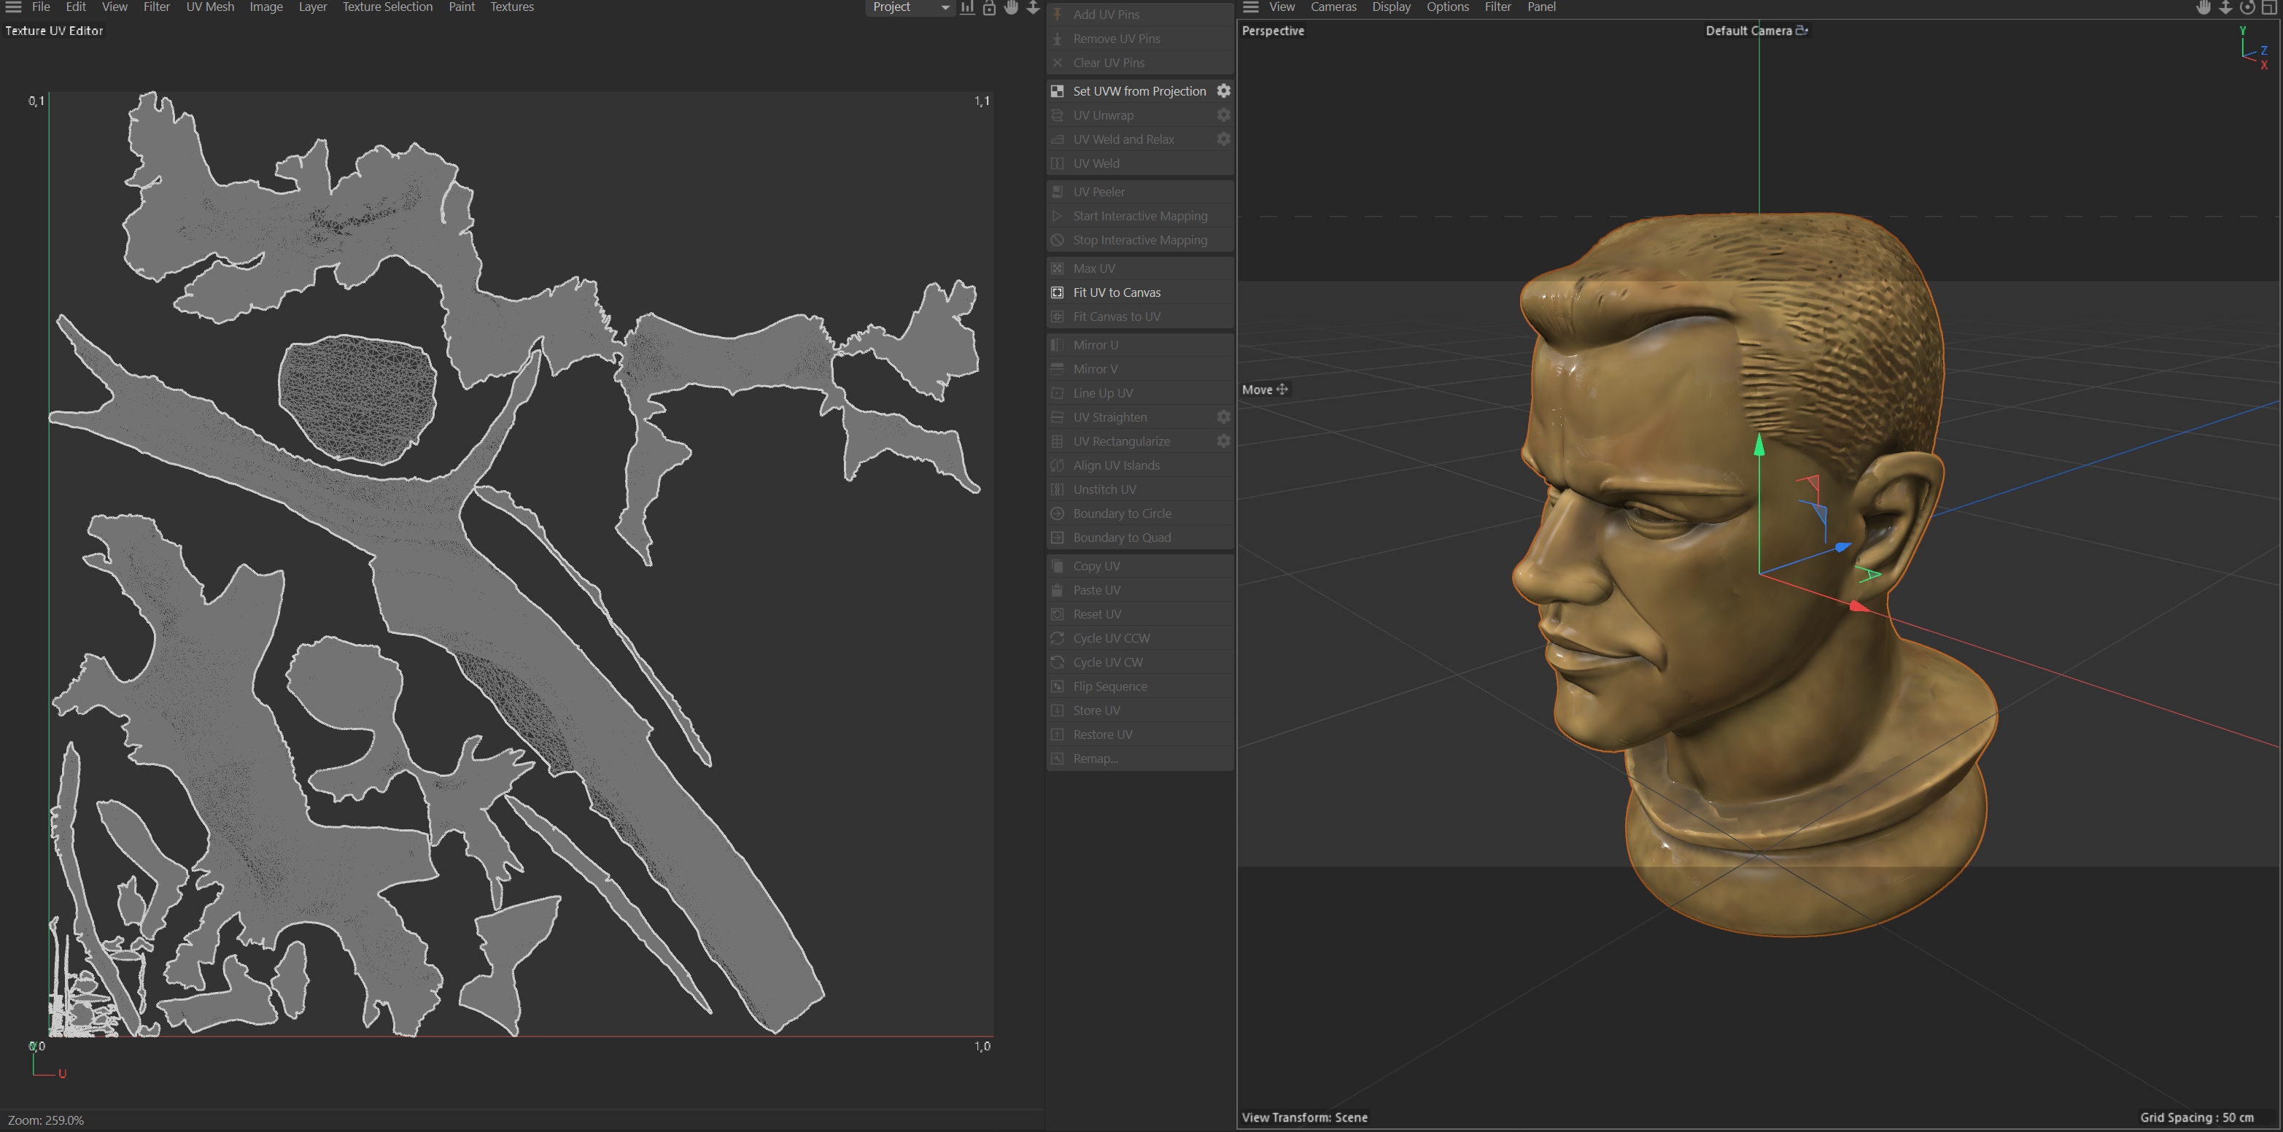Click gear icon beside Set UVW from Projection

[1223, 90]
